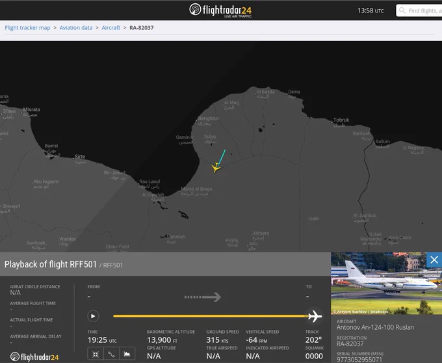Click the Derna label on the map

(294, 92)
